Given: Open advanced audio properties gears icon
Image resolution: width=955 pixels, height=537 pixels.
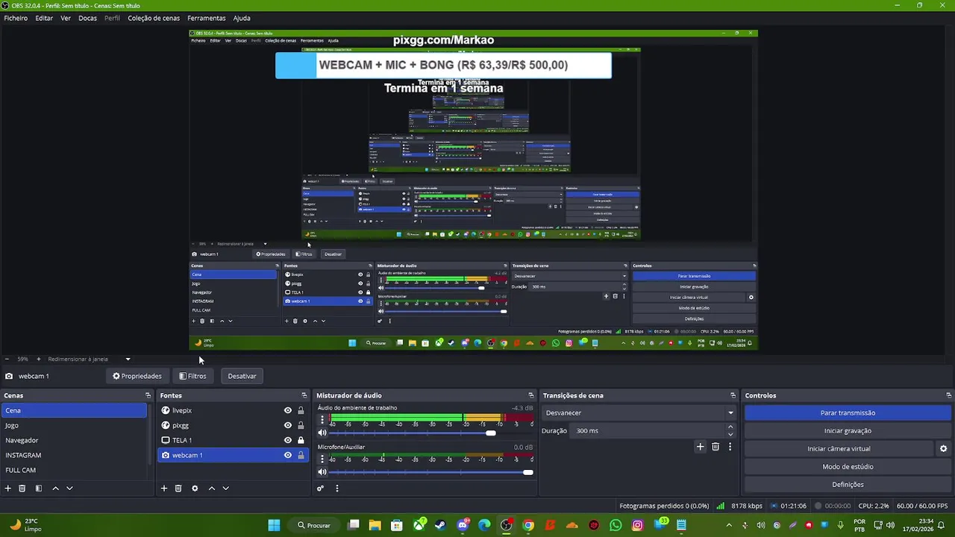Looking at the screenshot, I should [x=320, y=489].
